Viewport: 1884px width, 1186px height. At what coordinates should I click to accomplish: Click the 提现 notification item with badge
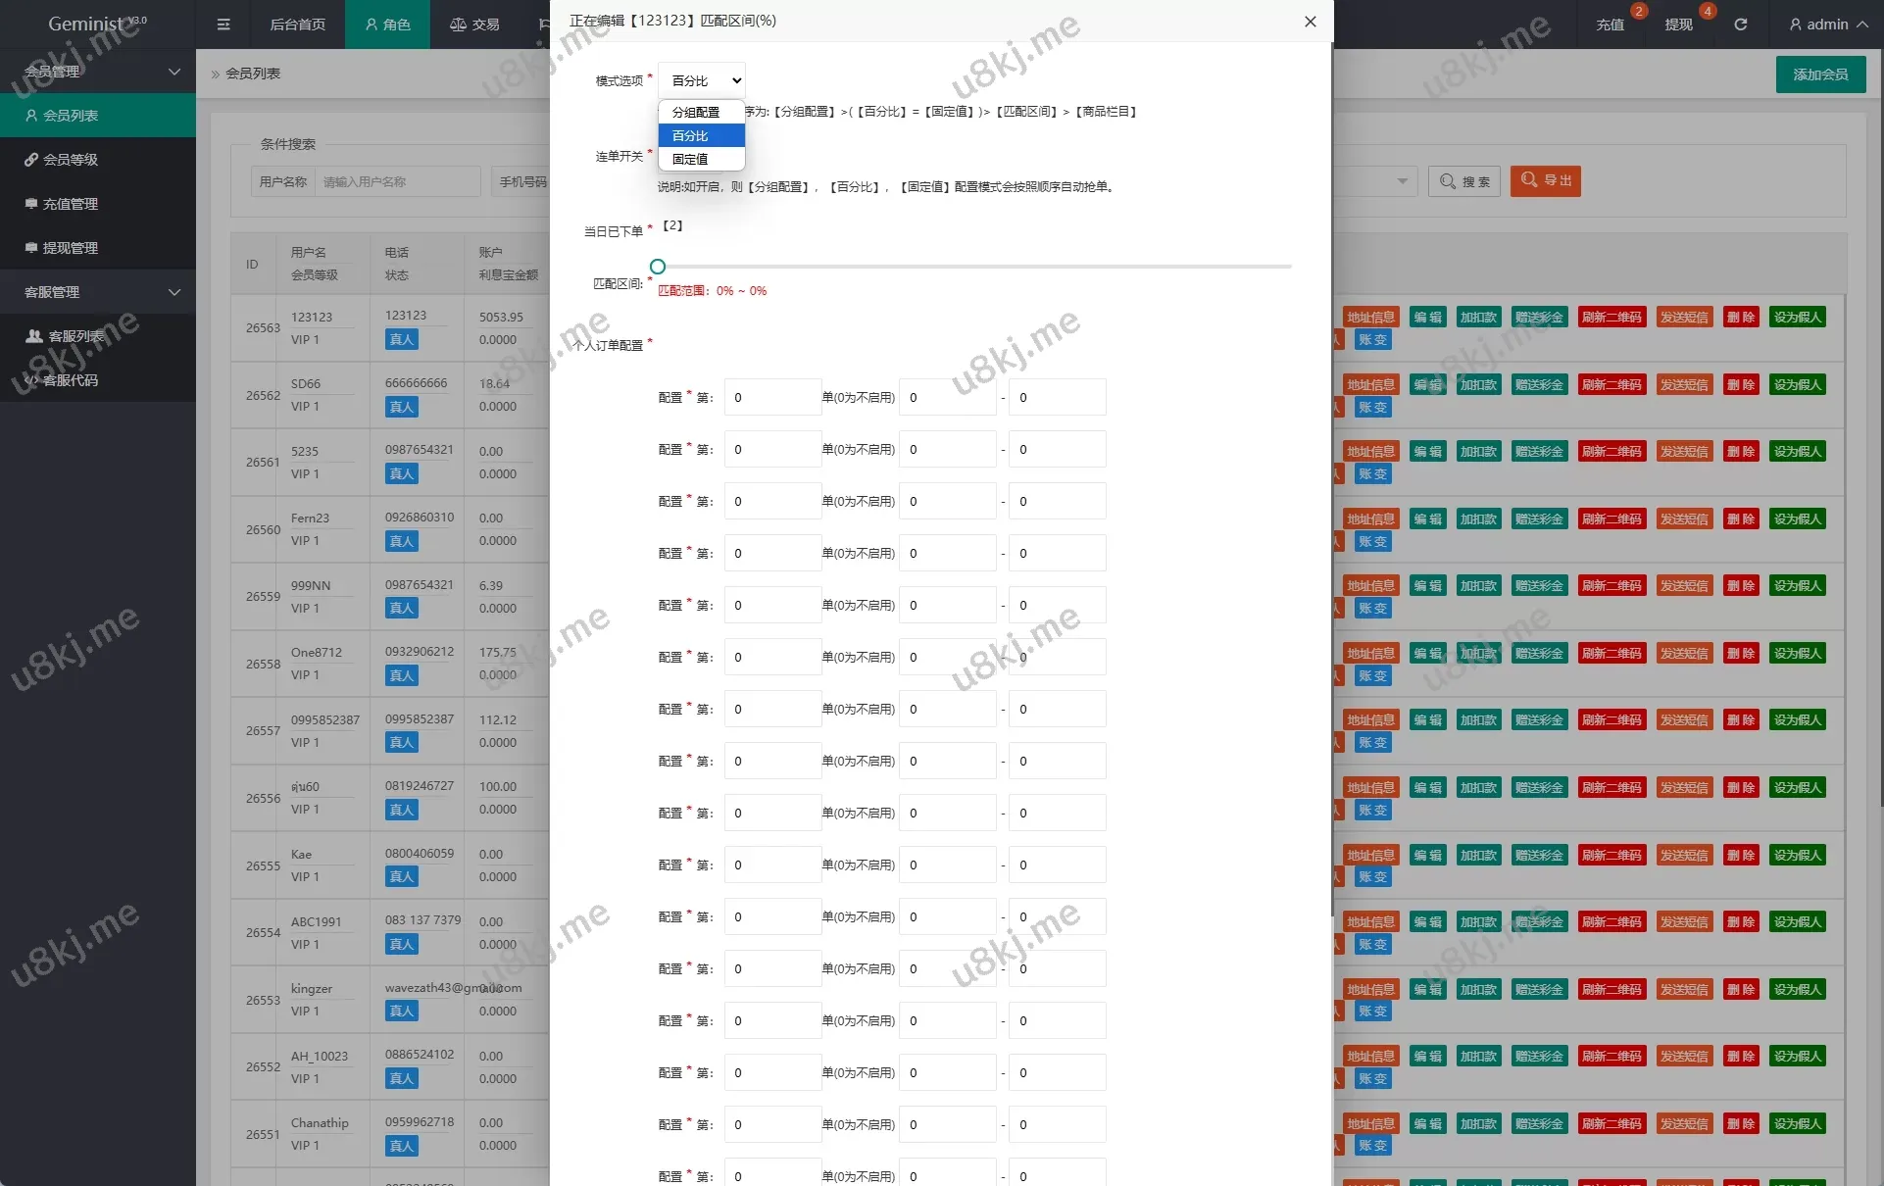point(1679,25)
